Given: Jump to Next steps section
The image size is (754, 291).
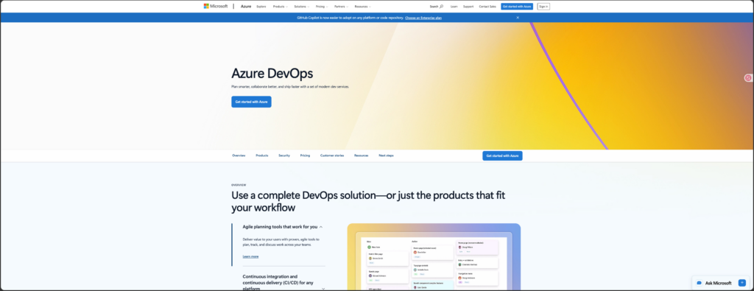Looking at the screenshot, I should tap(386, 156).
